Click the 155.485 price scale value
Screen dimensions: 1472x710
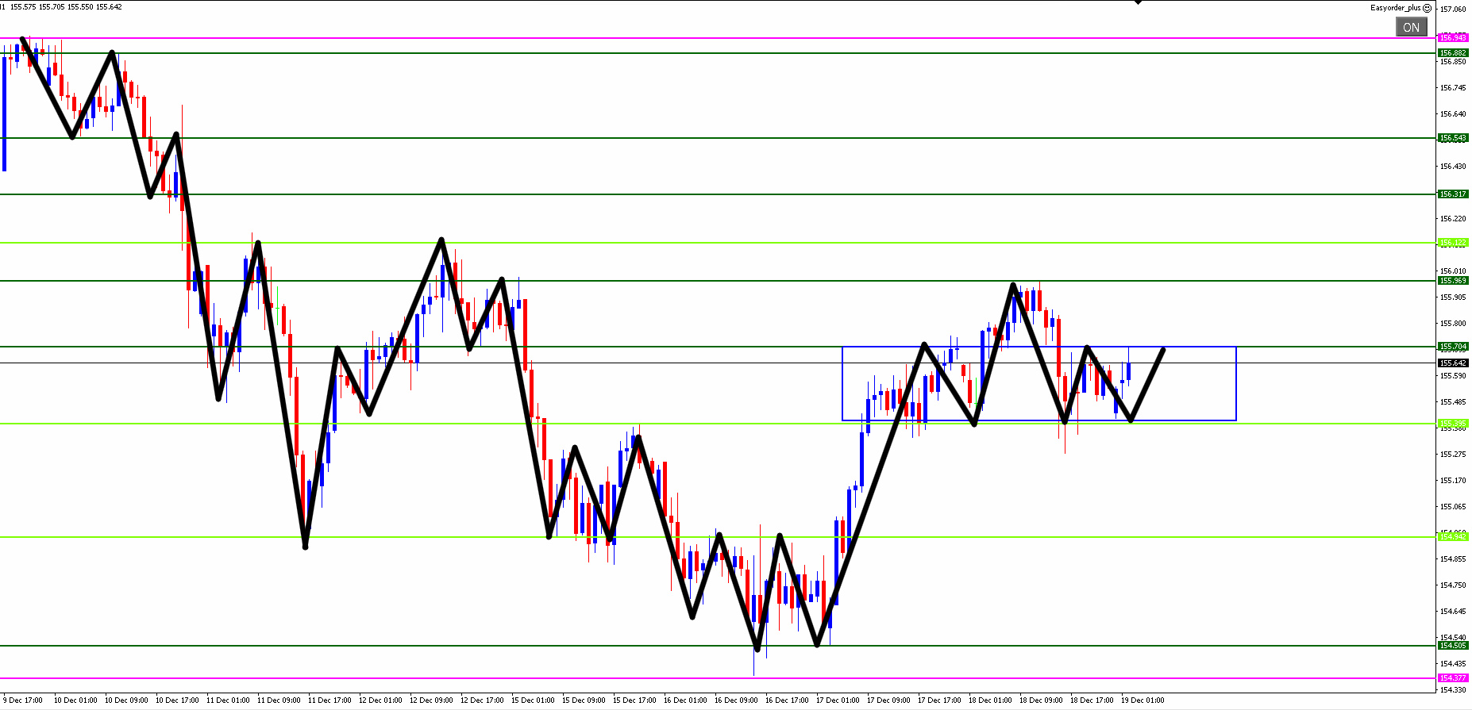coord(1453,402)
